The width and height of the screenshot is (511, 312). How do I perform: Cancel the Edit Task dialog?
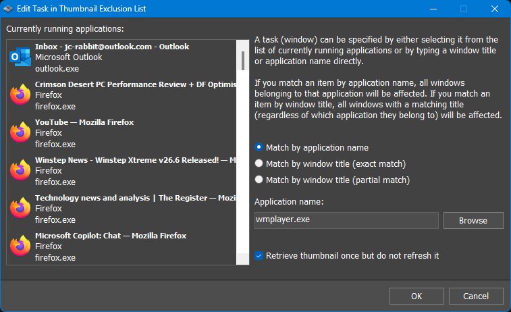click(x=476, y=296)
